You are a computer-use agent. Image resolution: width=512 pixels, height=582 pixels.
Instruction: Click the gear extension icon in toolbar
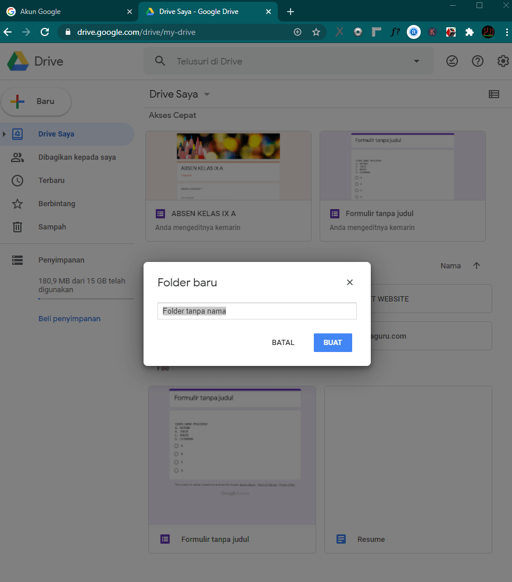click(358, 33)
